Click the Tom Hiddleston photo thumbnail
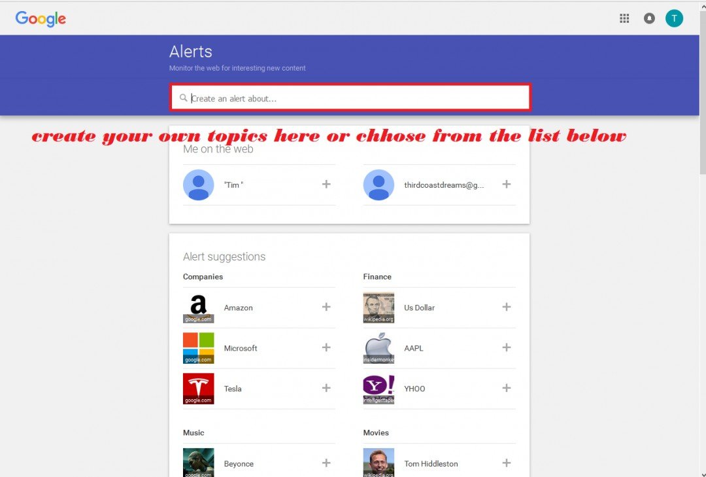This screenshot has width=706, height=477. (378, 463)
